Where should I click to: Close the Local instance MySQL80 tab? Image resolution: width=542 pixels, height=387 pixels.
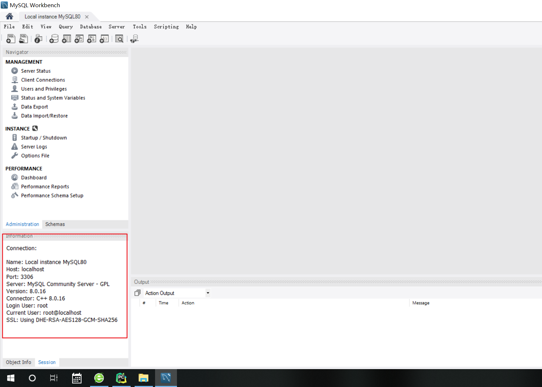click(87, 17)
